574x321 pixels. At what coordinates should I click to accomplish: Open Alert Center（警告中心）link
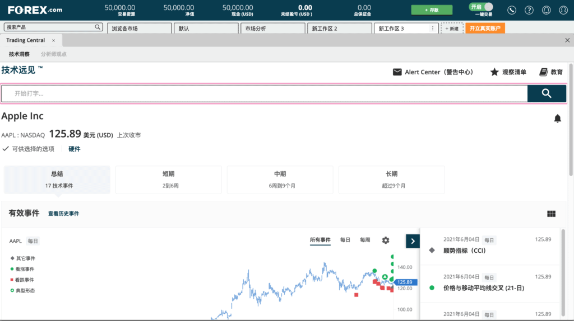tap(439, 72)
